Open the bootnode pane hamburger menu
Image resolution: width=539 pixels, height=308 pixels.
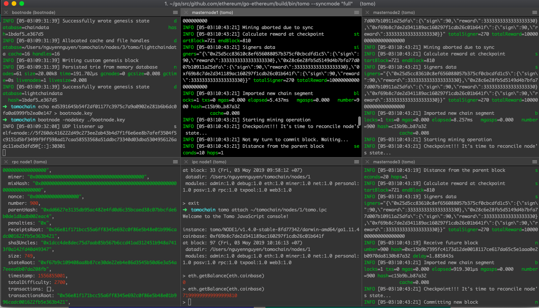[175, 13]
